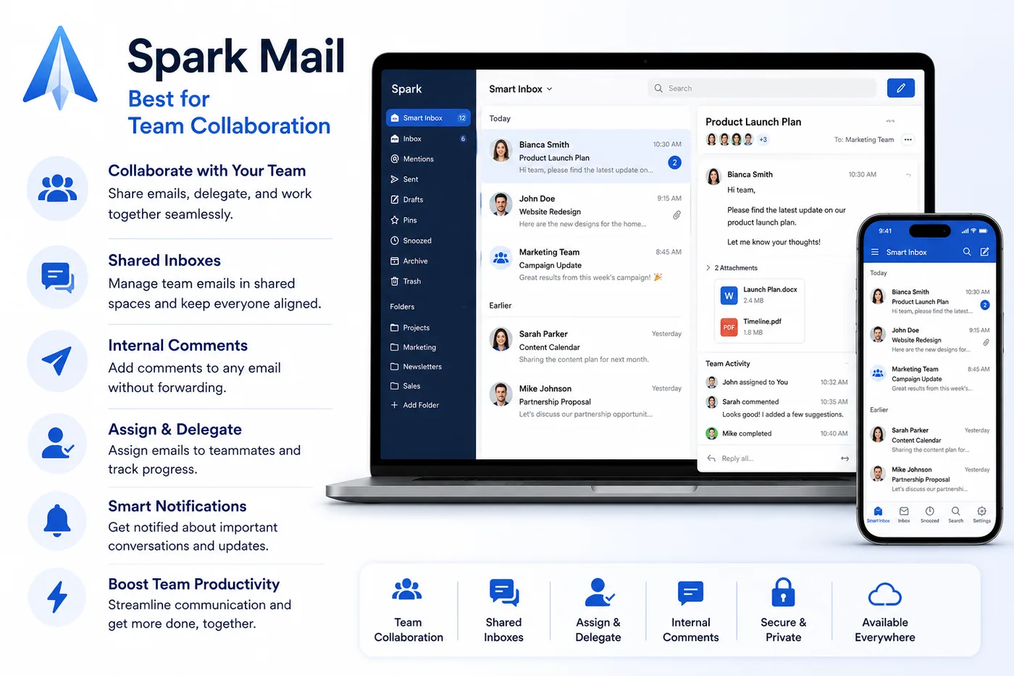Open Mike Johnson's Partnership Proposal email on laptop

coord(584,401)
